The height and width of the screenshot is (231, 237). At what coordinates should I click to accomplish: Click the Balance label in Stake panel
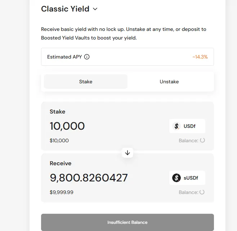coord(188,140)
